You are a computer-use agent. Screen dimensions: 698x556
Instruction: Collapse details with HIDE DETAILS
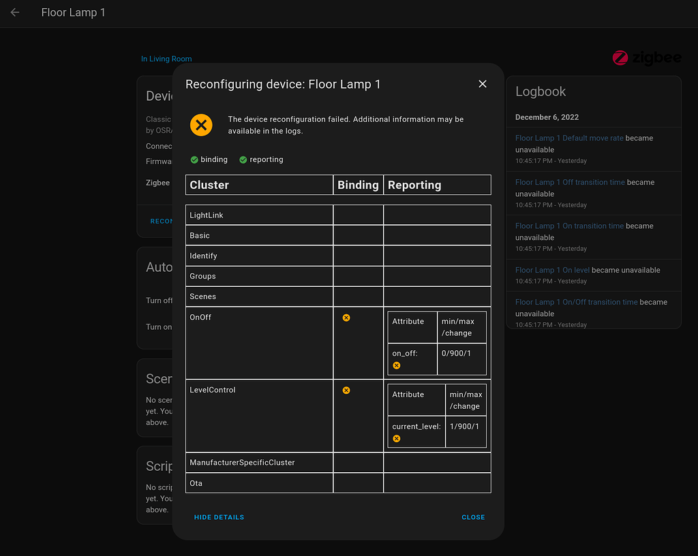(x=219, y=517)
